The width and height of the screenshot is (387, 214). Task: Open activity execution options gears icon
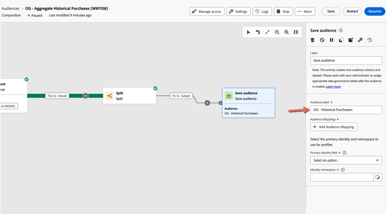360,40
